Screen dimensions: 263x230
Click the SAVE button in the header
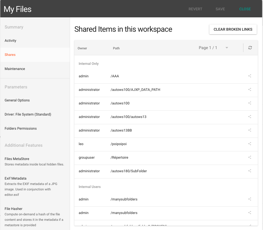(x=220, y=9)
